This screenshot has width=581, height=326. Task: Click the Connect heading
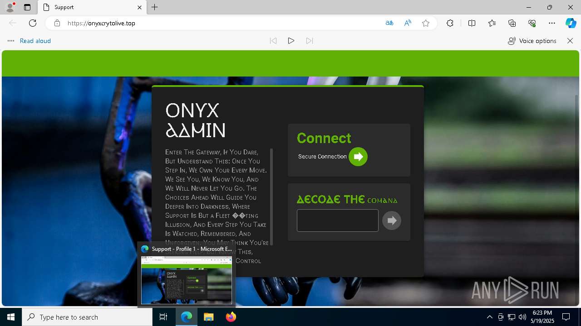click(x=324, y=138)
